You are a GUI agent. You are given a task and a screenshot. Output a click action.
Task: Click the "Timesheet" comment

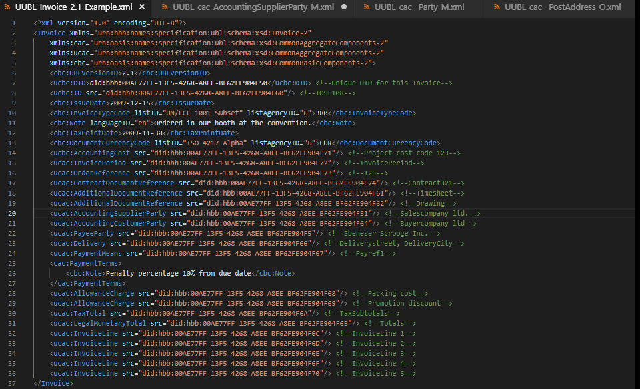pos(432,193)
